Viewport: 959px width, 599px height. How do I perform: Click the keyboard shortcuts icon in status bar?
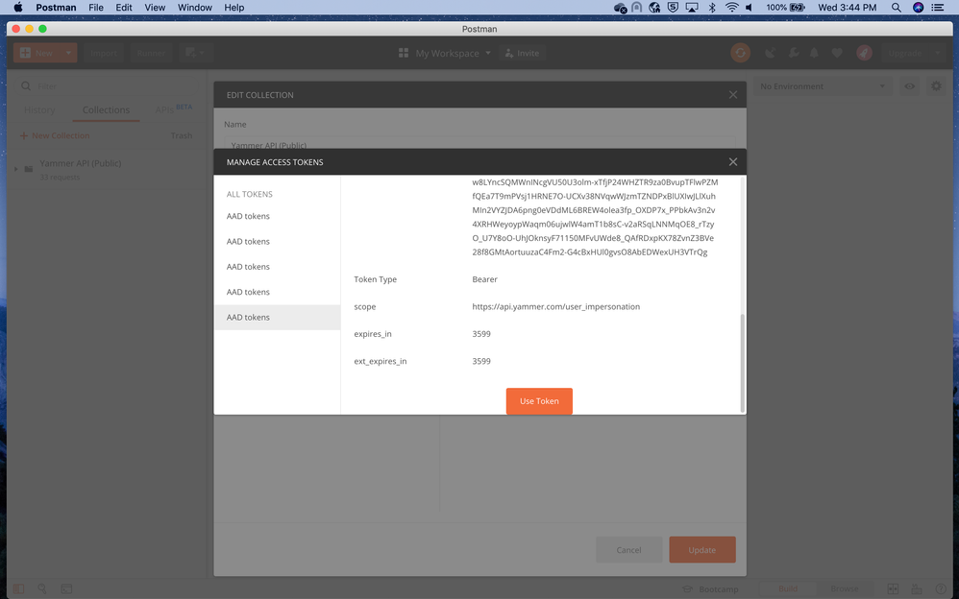pos(917,589)
